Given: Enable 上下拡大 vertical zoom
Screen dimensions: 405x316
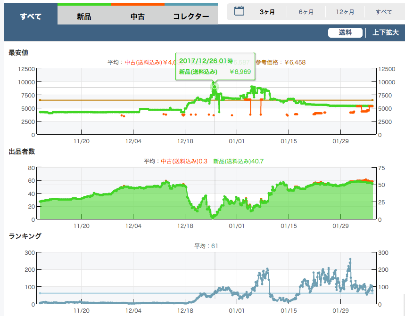Looking at the screenshot, I should [385, 32].
